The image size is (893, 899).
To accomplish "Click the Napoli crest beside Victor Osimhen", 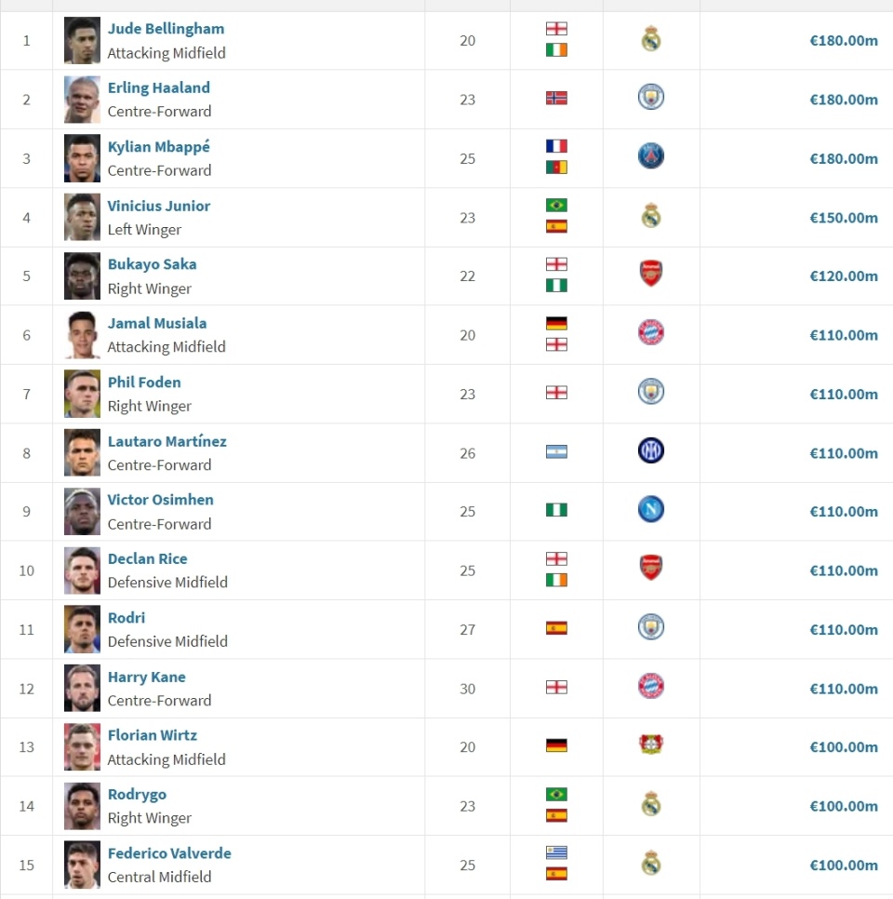I will tap(651, 510).
